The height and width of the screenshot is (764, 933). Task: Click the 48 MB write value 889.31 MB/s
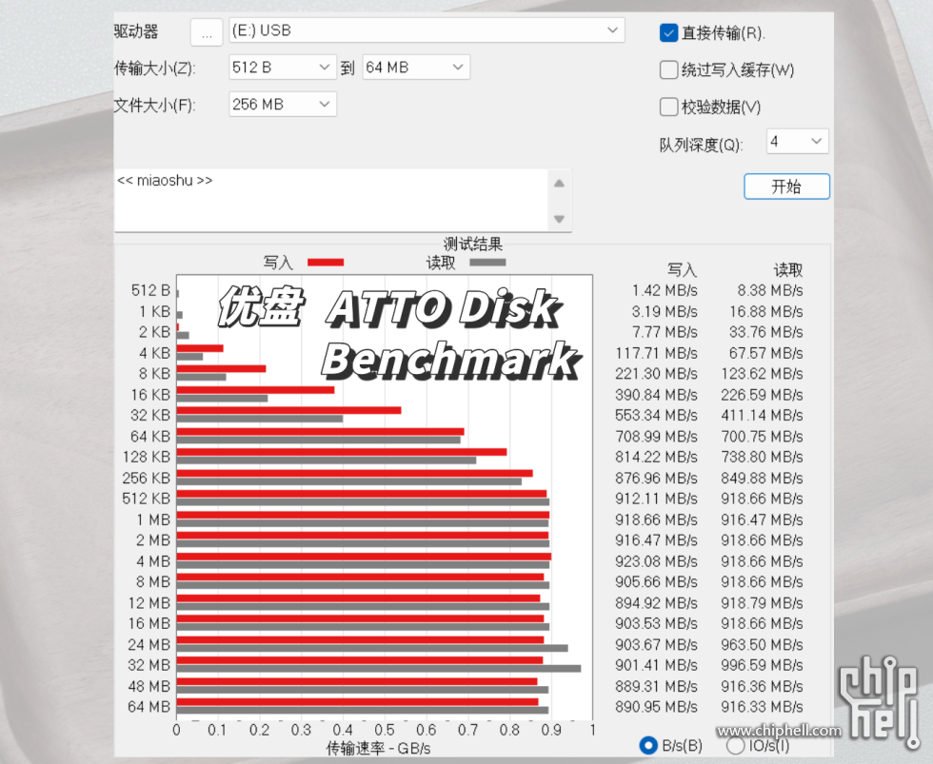pyautogui.click(x=656, y=686)
